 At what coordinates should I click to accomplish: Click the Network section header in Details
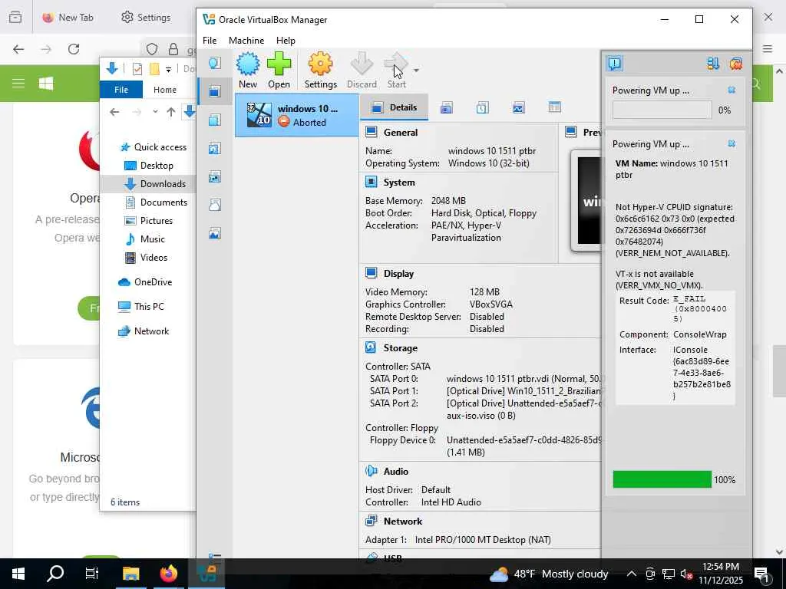402,521
